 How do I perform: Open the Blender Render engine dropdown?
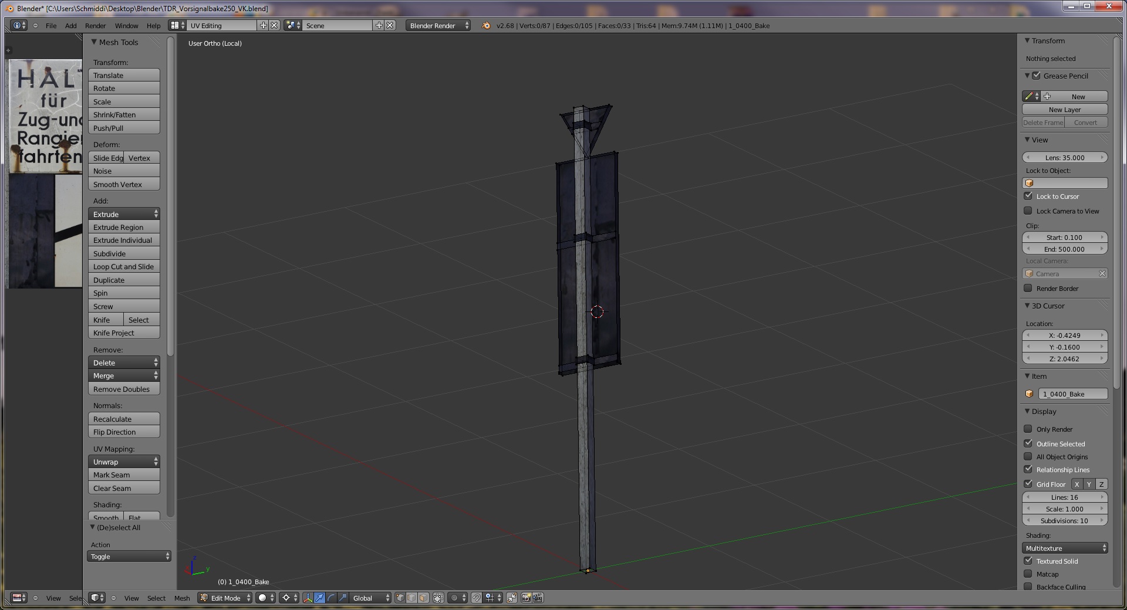[438, 25]
